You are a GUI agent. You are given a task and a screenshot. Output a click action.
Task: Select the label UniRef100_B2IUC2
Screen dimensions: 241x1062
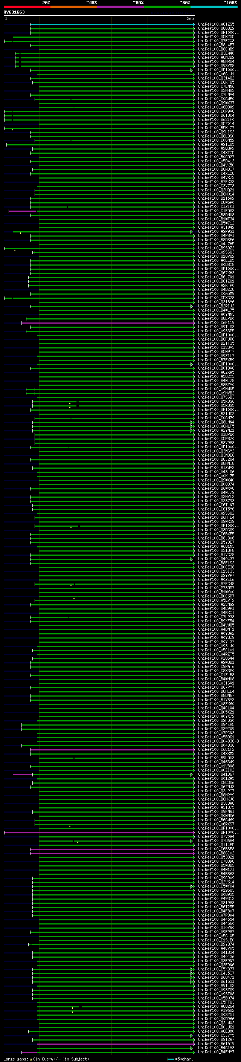[x=216, y=414]
